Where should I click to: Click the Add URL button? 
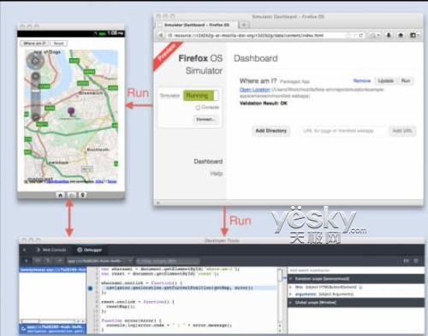pyautogui.click(x=402, y=131)
